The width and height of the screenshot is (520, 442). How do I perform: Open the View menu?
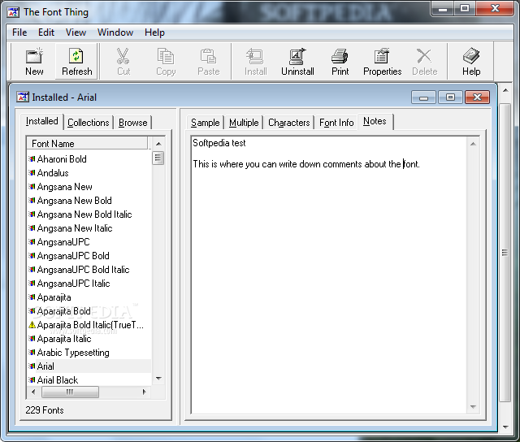coord(76,32)
